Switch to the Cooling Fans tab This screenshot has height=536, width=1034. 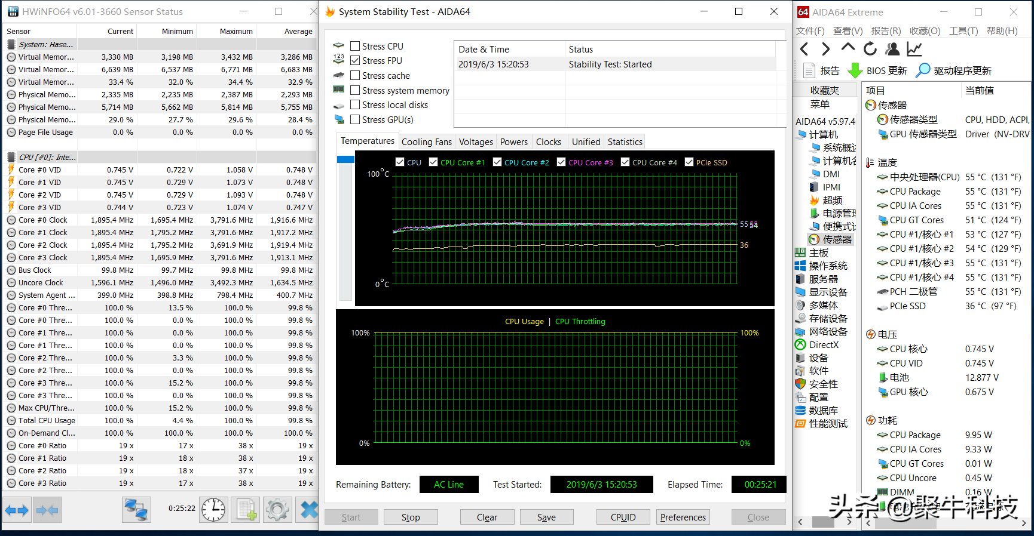pyautogui.click(x=426, y=141)
